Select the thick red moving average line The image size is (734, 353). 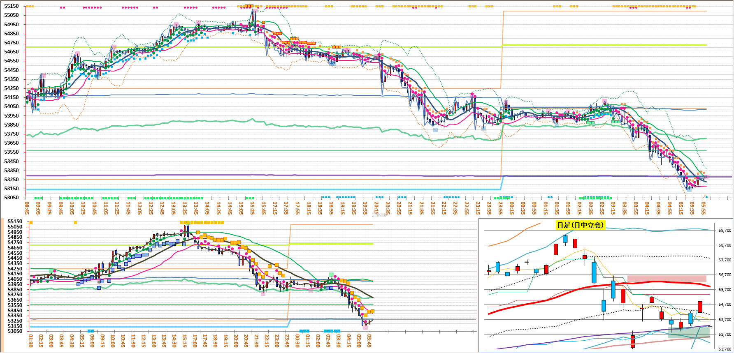coord(576,288)
